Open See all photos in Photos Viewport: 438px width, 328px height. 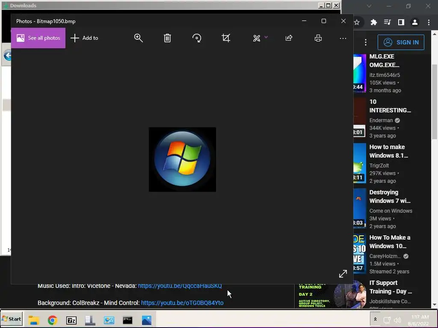[38, 38]
